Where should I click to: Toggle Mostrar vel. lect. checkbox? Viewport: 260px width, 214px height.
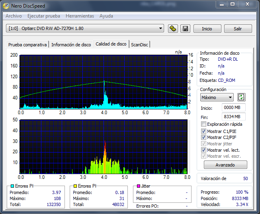coord(204,150)
